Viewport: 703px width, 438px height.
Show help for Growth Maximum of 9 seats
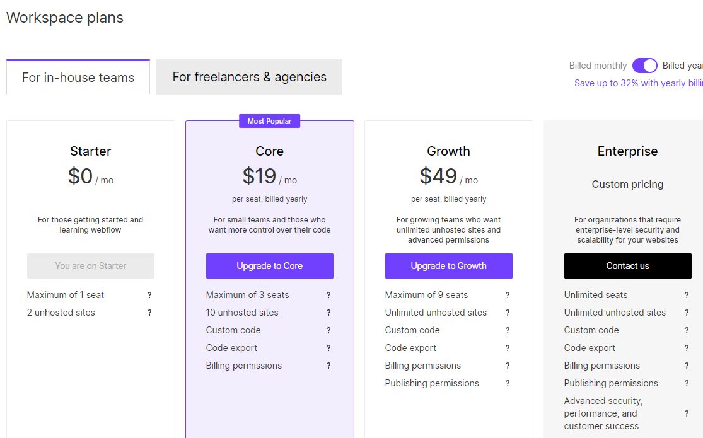(x=508, y=295)
